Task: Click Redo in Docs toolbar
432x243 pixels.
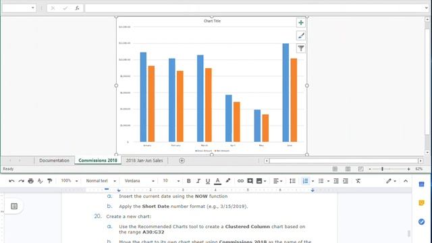Action: tap(21, 181)
